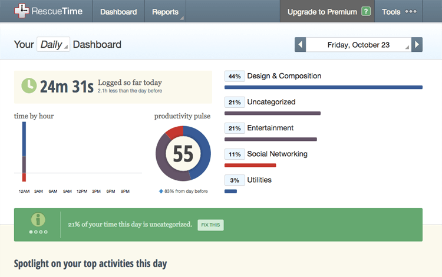Image resolution: width=442 pixels, height=277 pixels.
Task: Go to previous day arrow
Action: point(300,45)
